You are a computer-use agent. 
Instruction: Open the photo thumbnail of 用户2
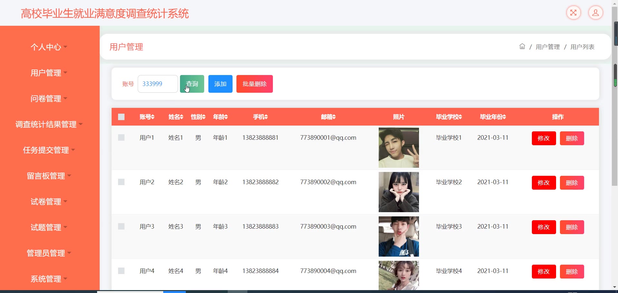coord(399,192)
